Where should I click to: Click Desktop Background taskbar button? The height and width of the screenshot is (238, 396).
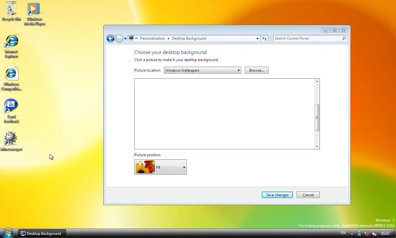tap(42, 234)
